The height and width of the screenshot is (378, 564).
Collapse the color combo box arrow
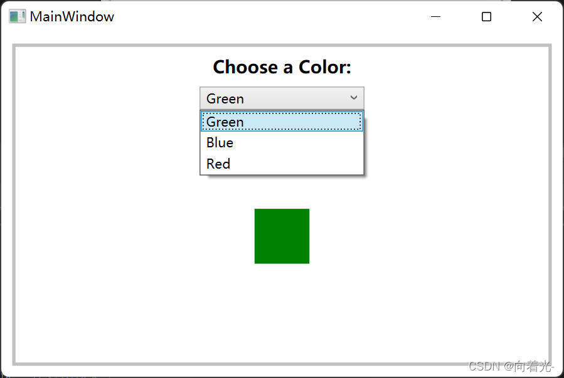coord(354,98)
